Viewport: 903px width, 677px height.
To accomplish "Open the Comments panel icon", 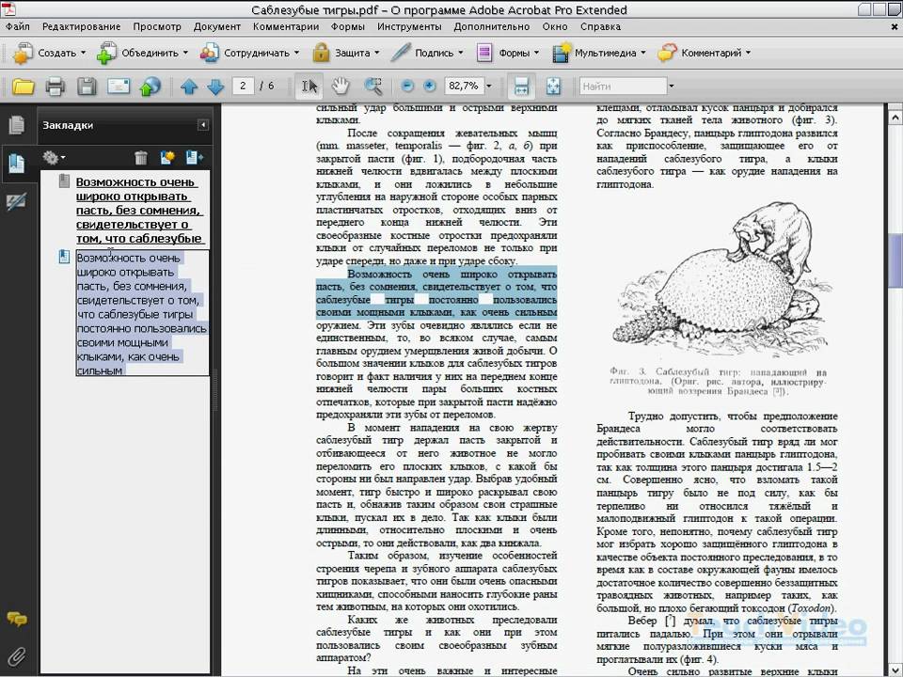I will coord(17,620).
